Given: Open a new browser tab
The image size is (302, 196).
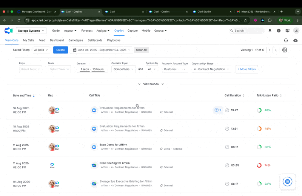Looking at the screenshot, I should 281,12.
